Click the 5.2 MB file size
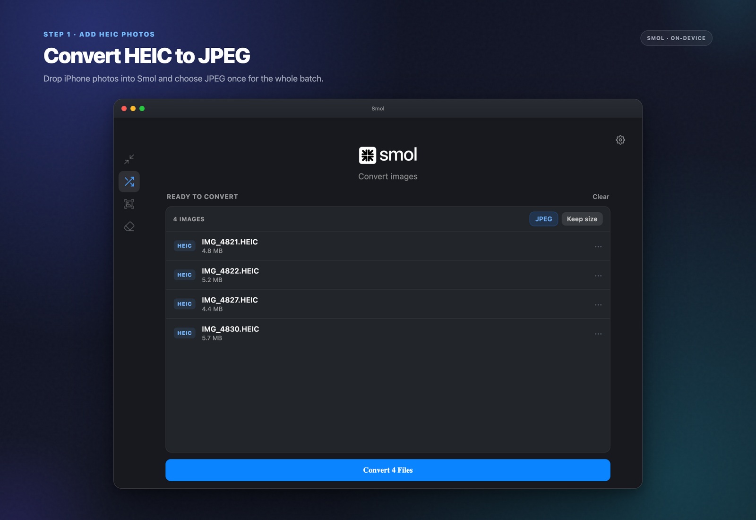This screenshot has height=520, width=756. pos(212,280)
